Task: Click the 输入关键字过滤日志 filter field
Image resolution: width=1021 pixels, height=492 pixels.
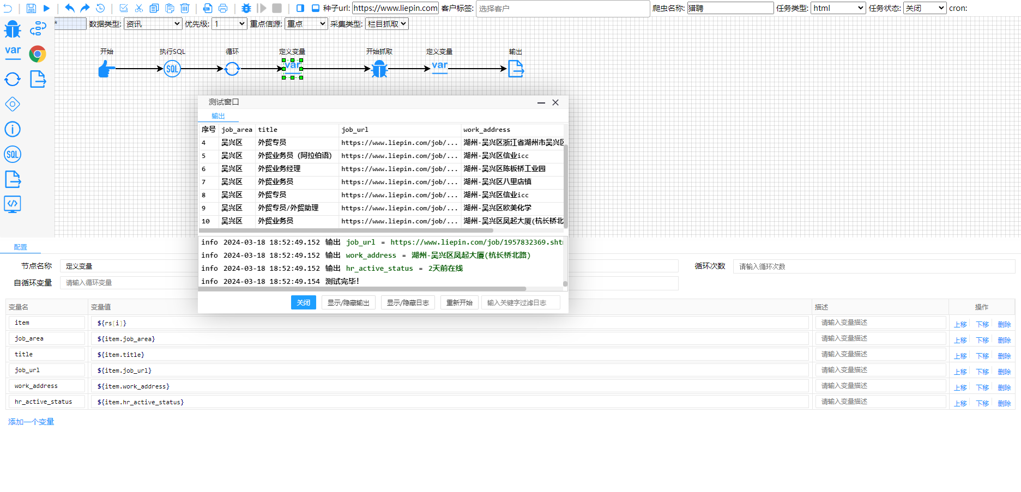Action: (x=521, y=303)
